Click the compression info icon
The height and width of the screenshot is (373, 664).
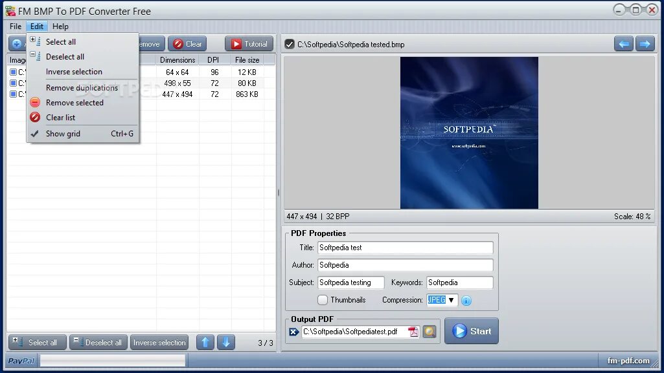pos(466,301)
